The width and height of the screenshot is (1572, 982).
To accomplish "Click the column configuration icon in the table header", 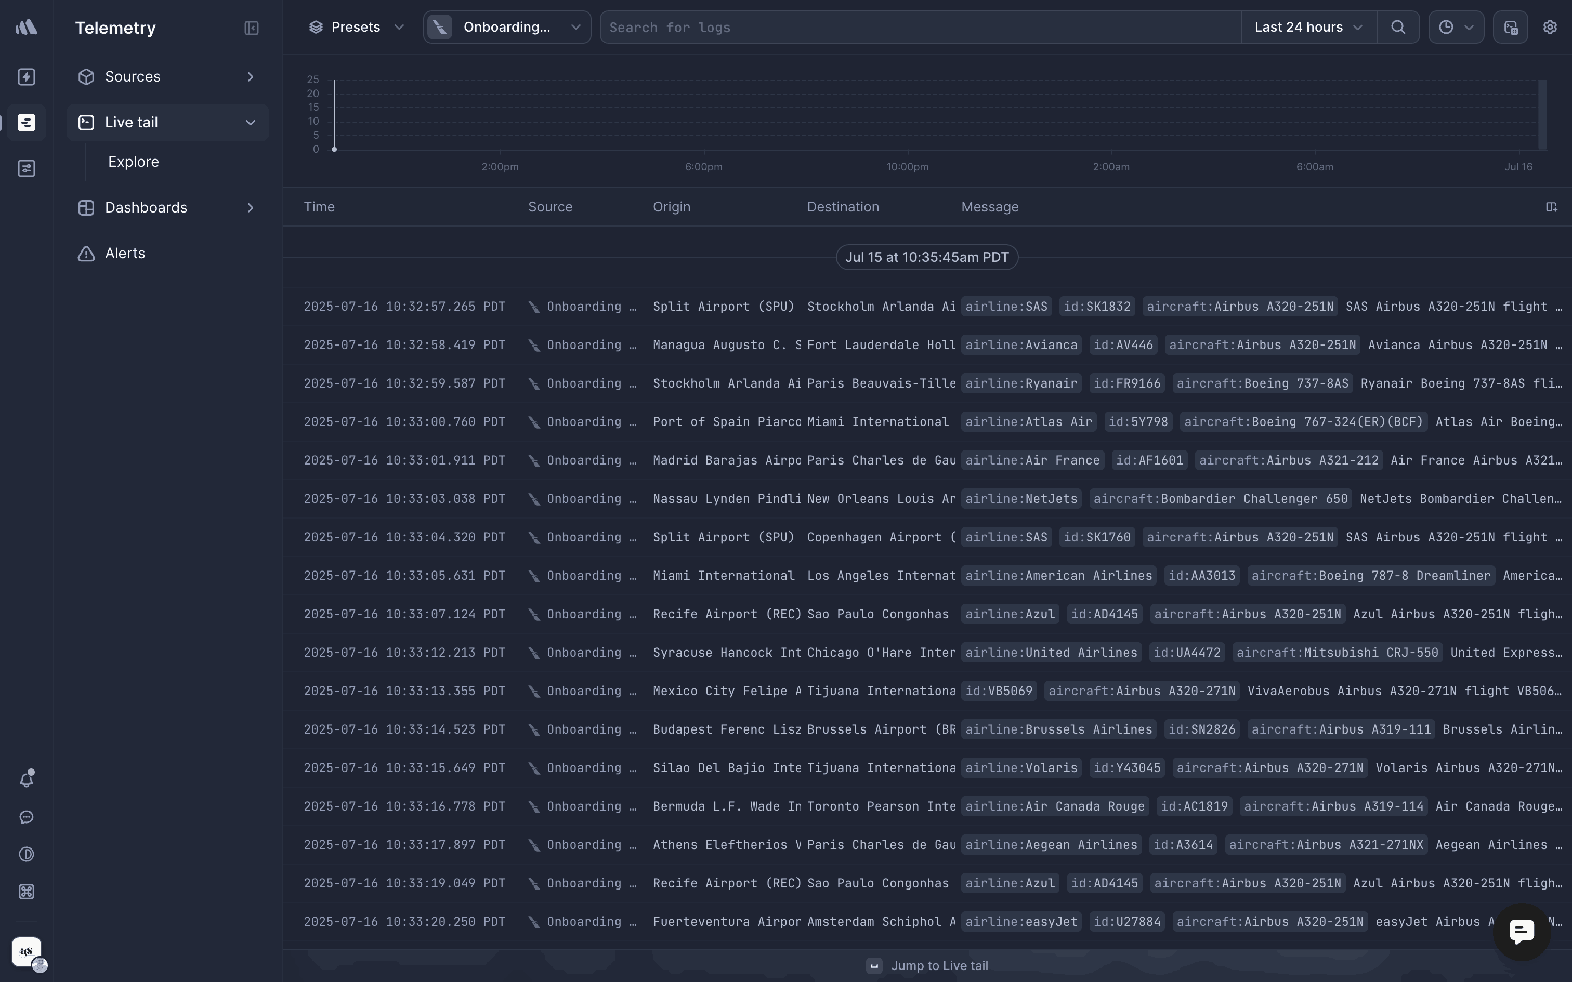I will click(x=1551, y=207).
